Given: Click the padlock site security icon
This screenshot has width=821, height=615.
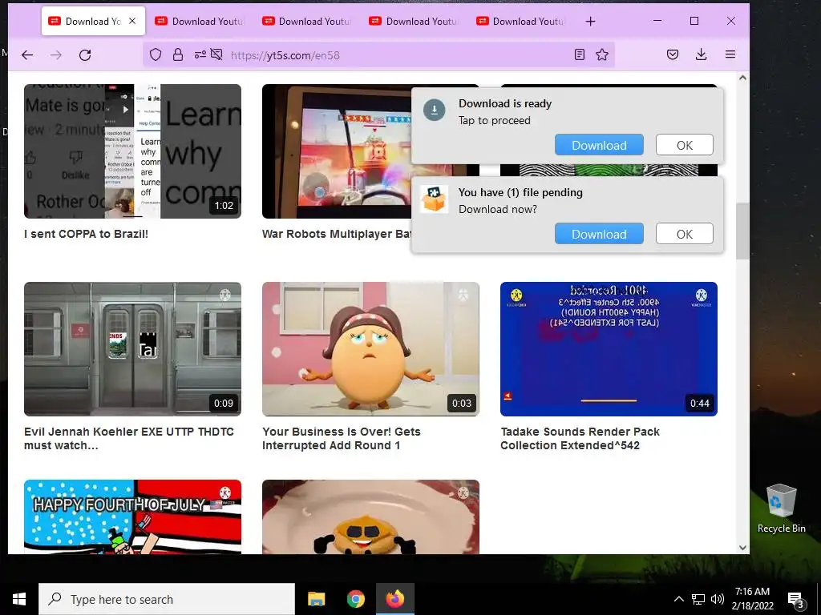Looking at the screenshot, I should coord(178,55).
